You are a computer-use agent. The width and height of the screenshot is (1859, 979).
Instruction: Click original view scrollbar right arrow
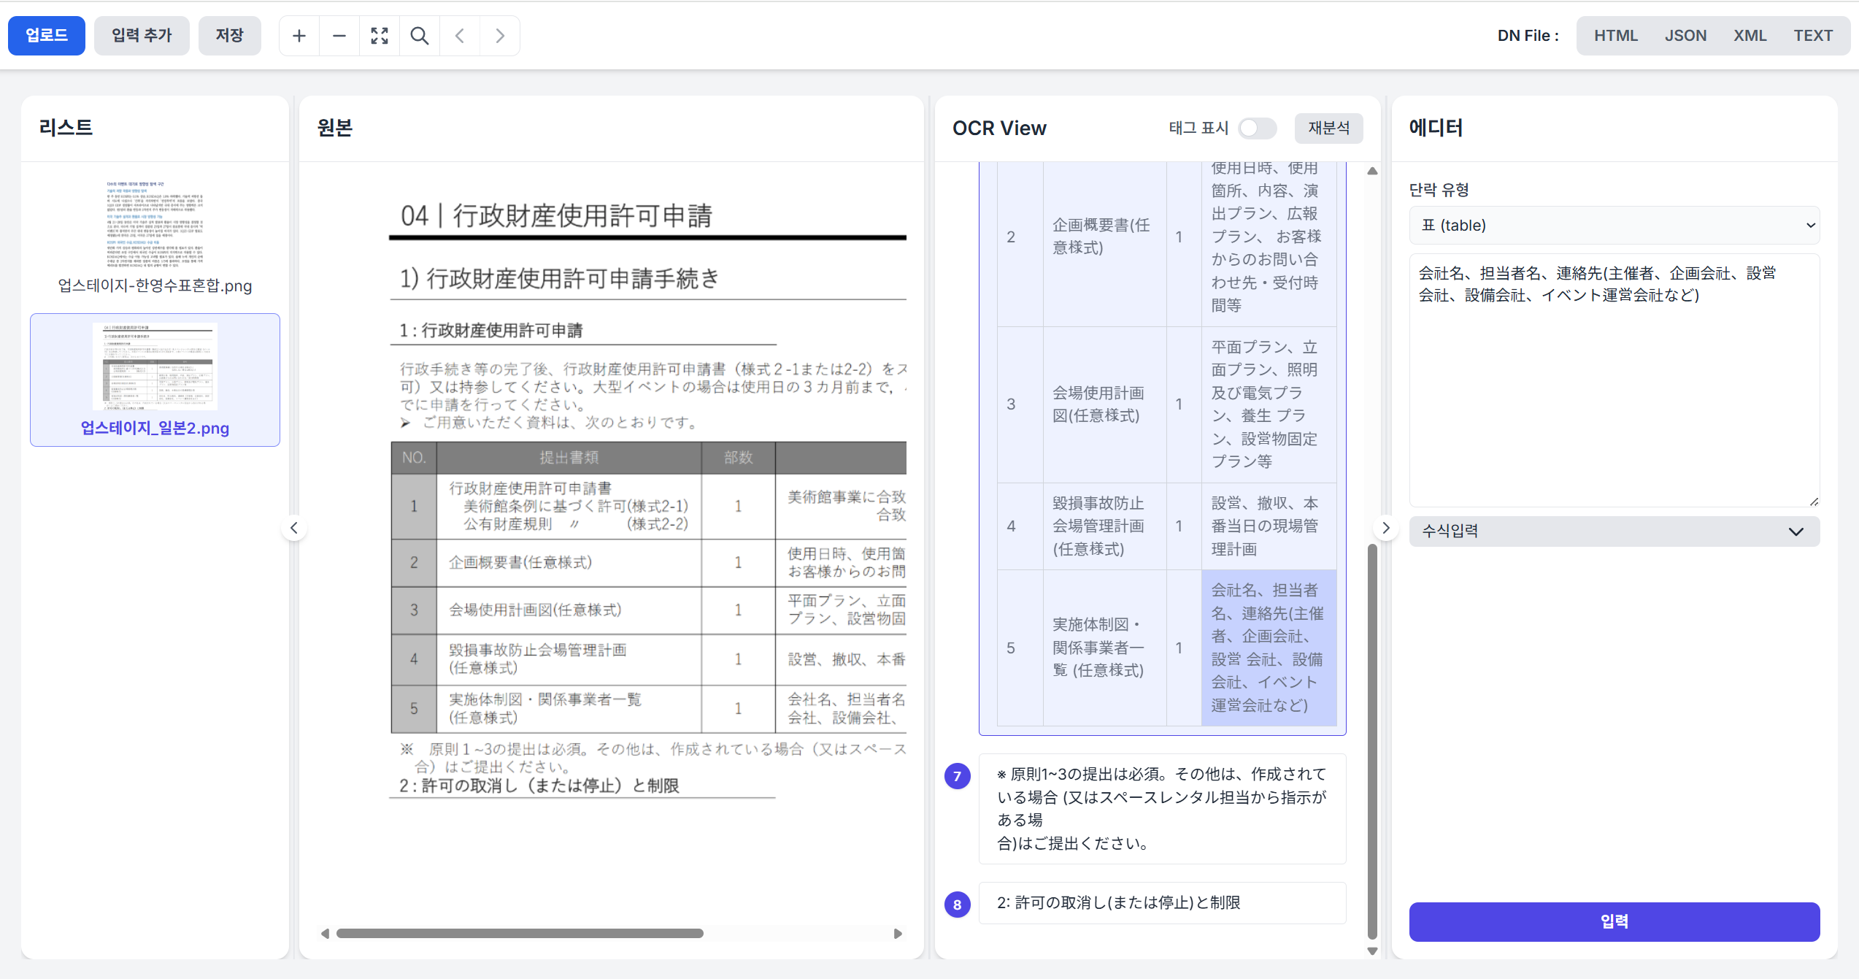898,934
